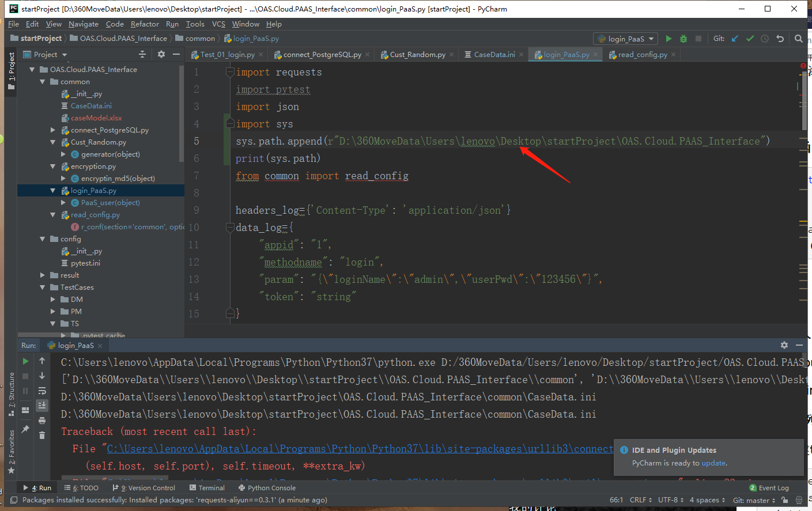The image size is (812, 511).
Task: Start debugging using the bug icon
Action: point(683,39)
